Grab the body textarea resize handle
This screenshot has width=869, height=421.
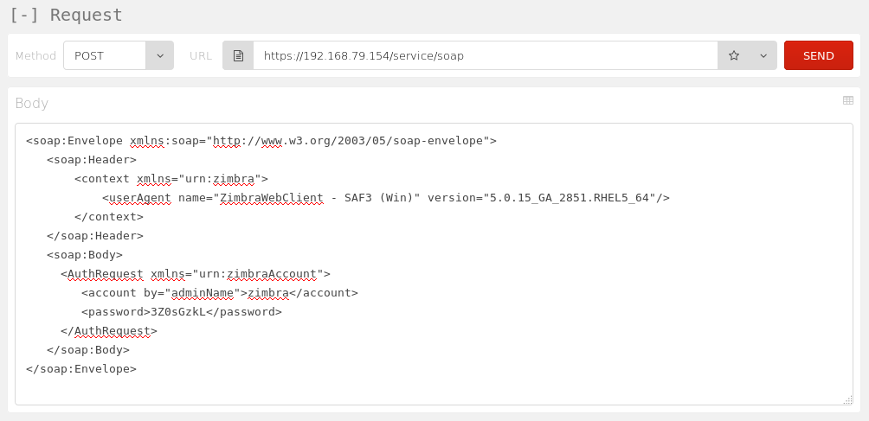coord(848,400)
